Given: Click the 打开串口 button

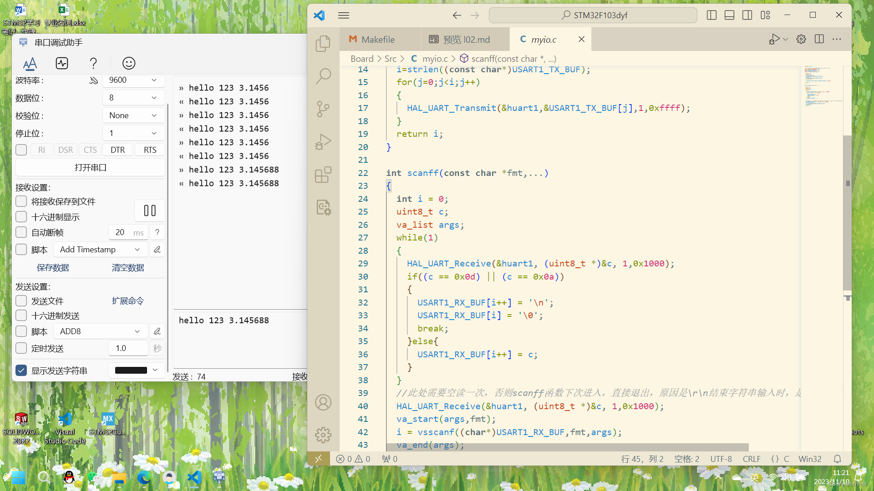Looking at the screenshot, I should 90,168.
